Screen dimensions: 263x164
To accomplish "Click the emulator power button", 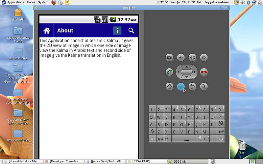I will (x=204, y=57).
